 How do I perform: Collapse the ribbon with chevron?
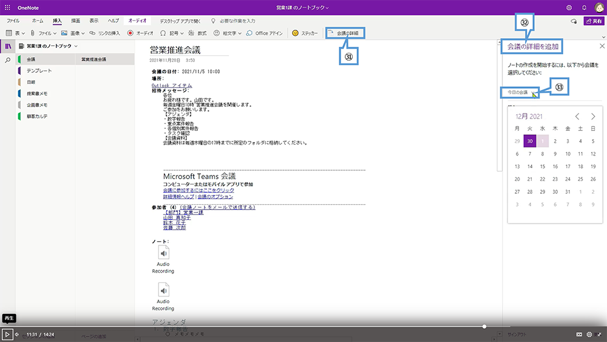[x=603, y=37]
